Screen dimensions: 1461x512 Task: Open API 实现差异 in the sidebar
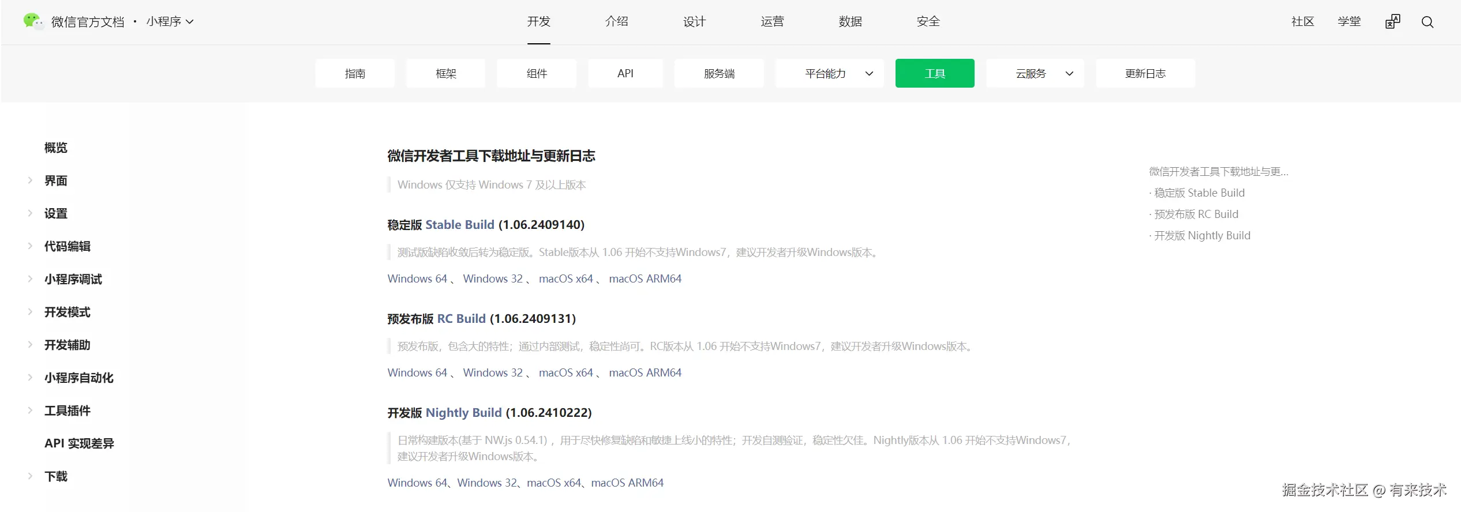click(x=79, y=443)
